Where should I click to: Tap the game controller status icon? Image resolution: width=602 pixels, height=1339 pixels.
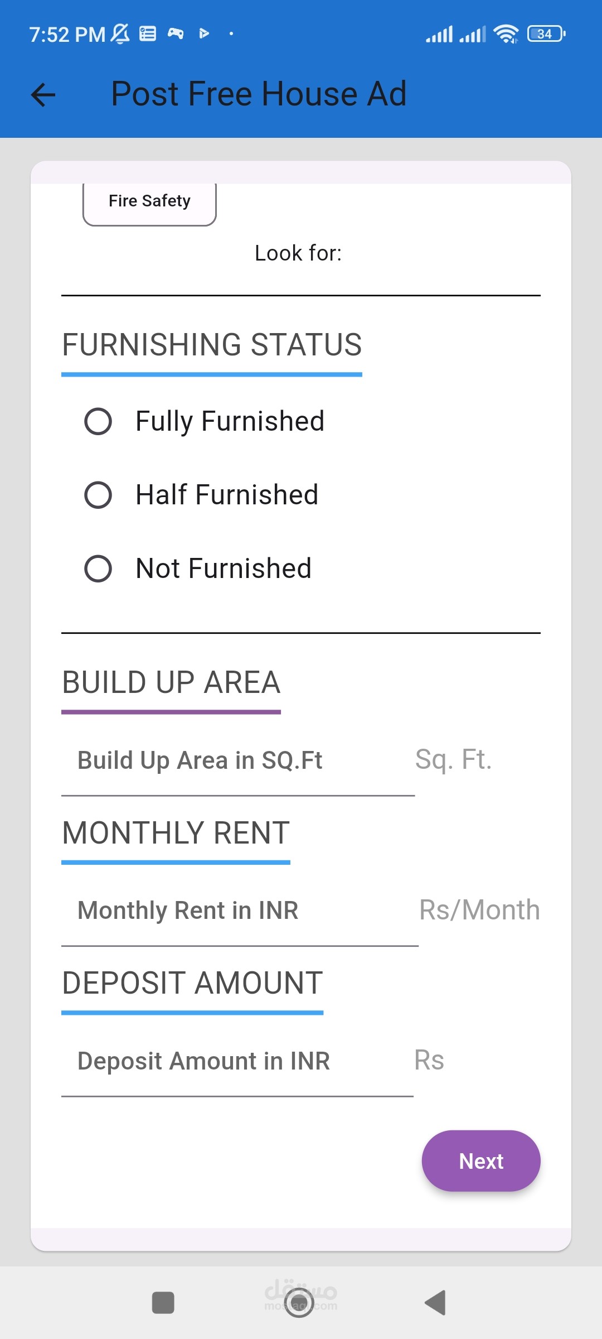point(176,33)
